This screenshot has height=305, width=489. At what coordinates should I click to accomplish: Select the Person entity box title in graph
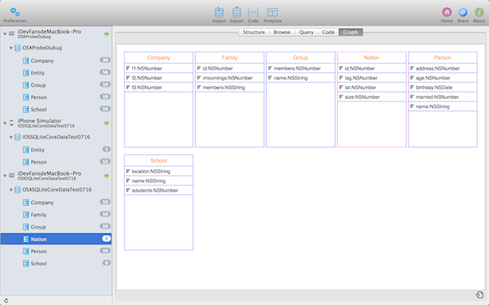(443, 58)
